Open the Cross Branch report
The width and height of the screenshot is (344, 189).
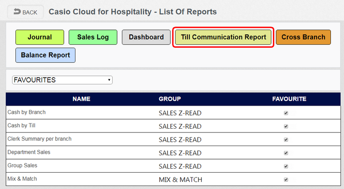(303, 37)
